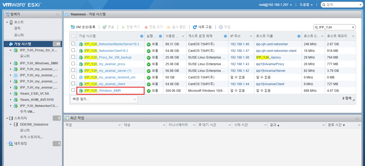This screenshot has height=166, width=365.
Task: Click the 전원 끄기 power off button
Action: point(154,27)
